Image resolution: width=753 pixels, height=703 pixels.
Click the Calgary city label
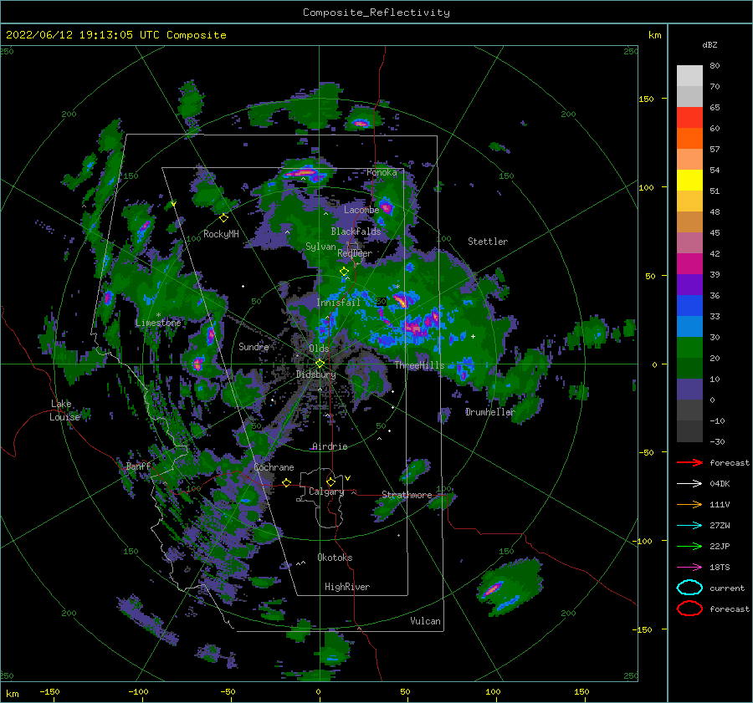coord(326,492)
